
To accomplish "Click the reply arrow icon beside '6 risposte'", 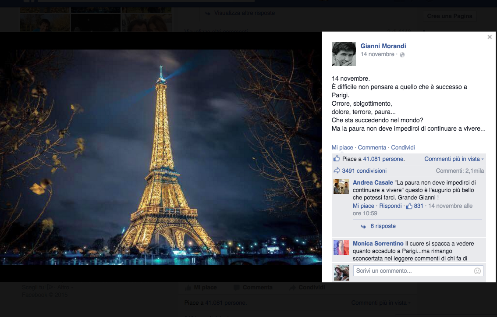I will 363,226.
